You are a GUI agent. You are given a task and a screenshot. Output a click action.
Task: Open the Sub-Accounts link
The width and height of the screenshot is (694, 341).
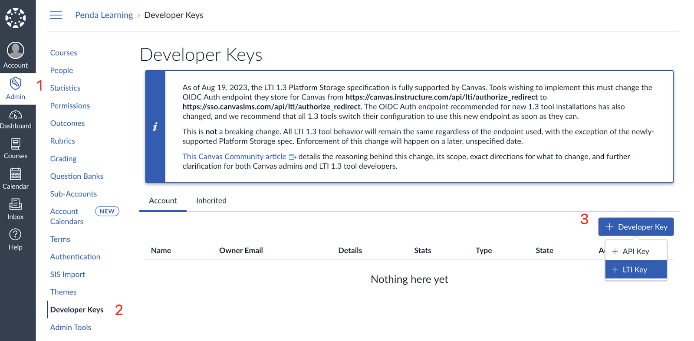click(x=73, y=194)
